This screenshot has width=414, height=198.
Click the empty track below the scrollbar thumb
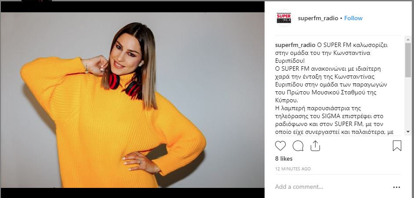pyautogui.click(x=408, y=103)
